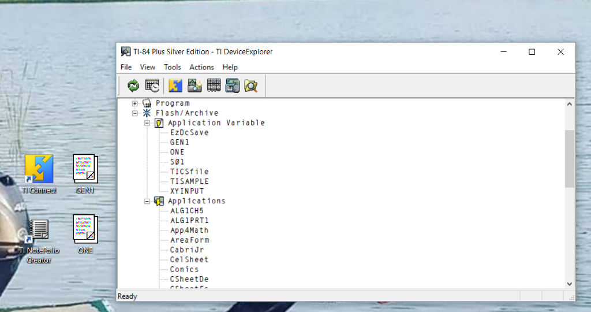Viewport: 591px width, 312px height.
Task: Click the scrollbar down arrow
Action: pyautogui.click(x=570, y=284)
